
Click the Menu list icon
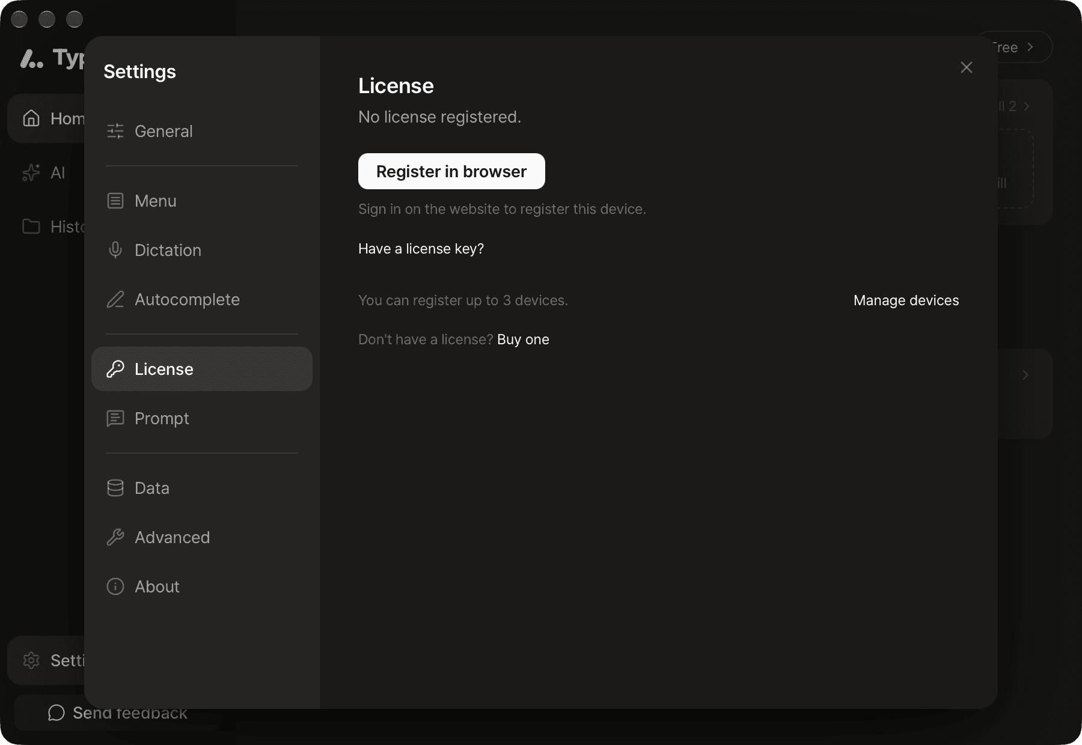[x=115, y=201]
